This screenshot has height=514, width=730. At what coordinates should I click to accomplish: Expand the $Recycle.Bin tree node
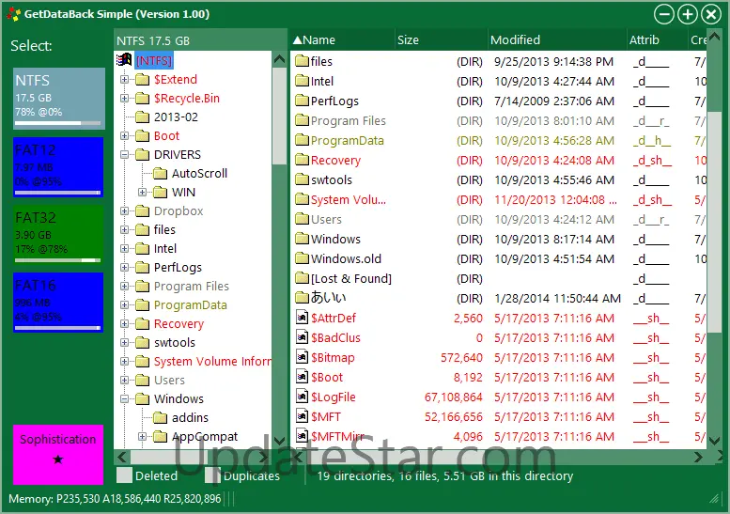(124, 99)
